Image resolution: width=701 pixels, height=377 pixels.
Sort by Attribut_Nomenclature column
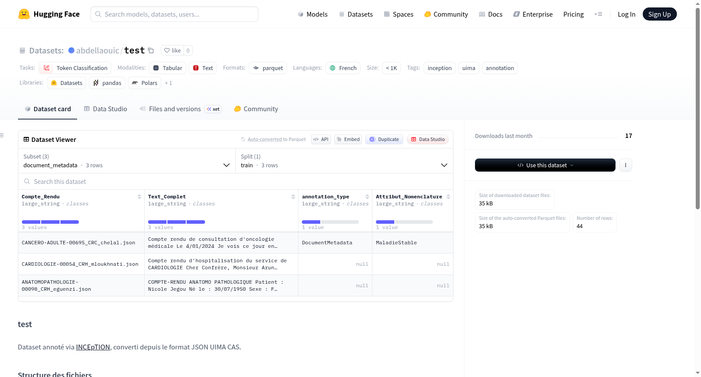click(x=448, y=197)
